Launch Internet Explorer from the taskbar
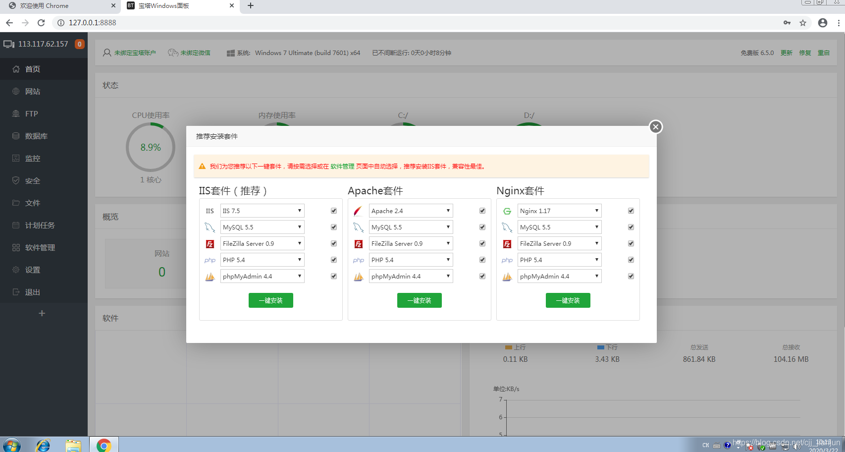845x452 pixels. pos(43,446)
